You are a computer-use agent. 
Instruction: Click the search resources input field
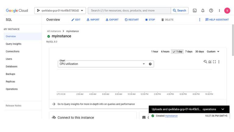129,11
